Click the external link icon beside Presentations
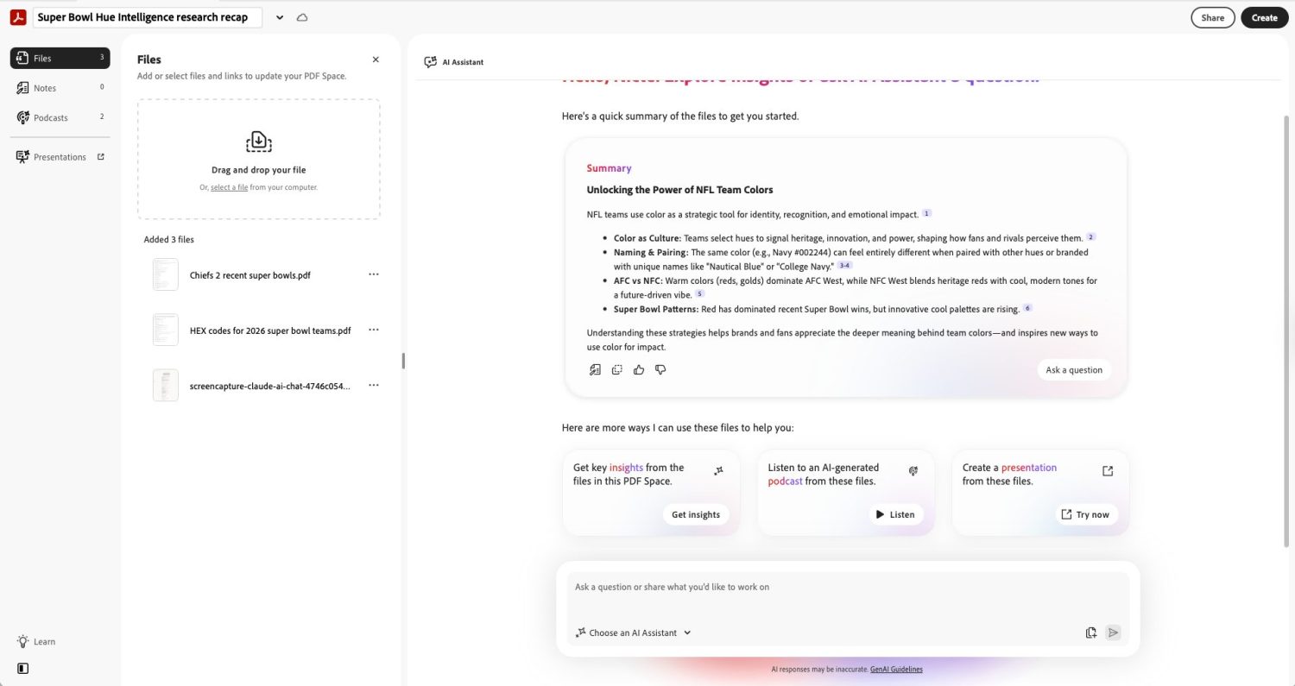Image resolution: width=1295 pixels, height=686 pixels. click(x=101, y=157)
